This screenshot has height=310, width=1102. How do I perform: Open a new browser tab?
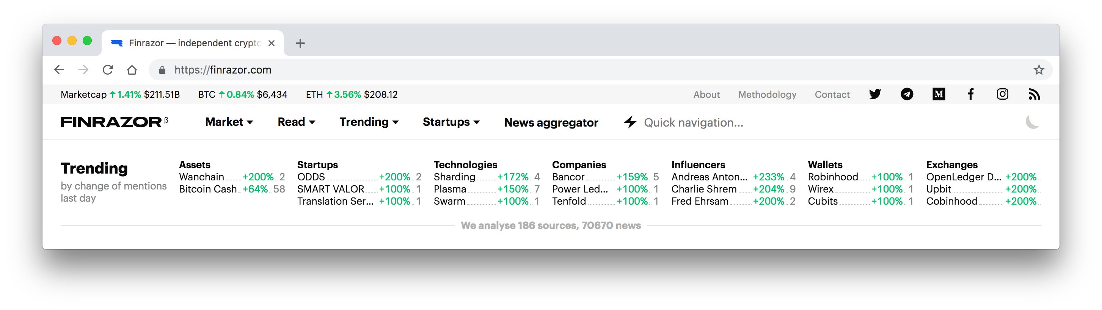coord(300,43)
